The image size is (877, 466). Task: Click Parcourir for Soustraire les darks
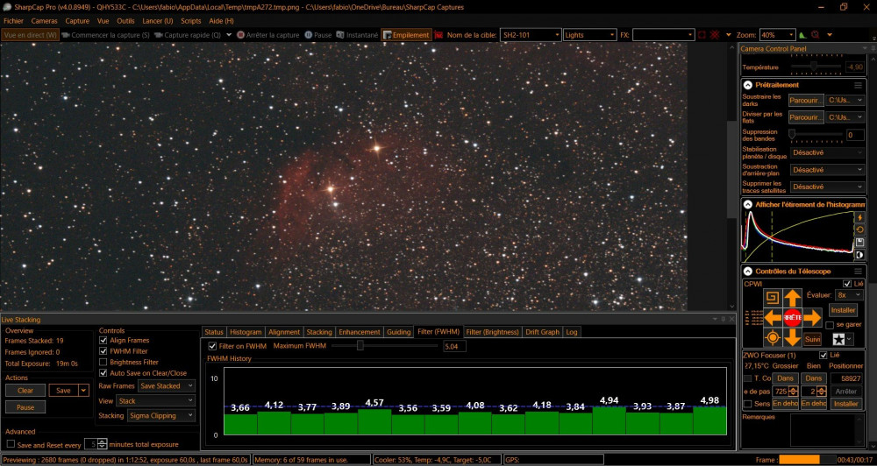tap(806, 101)
